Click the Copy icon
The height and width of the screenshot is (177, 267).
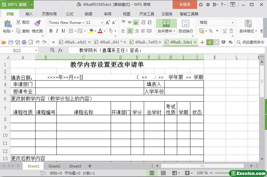(18, 31)
